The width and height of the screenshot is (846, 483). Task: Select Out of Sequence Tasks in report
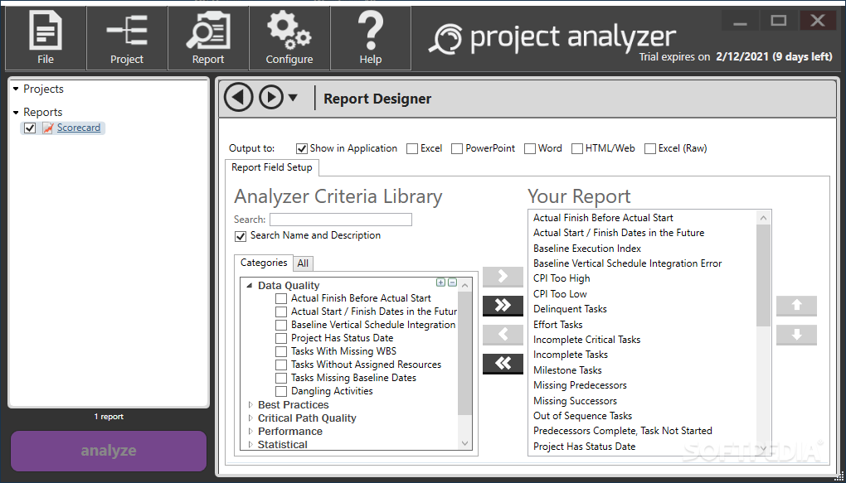[583, 416]
